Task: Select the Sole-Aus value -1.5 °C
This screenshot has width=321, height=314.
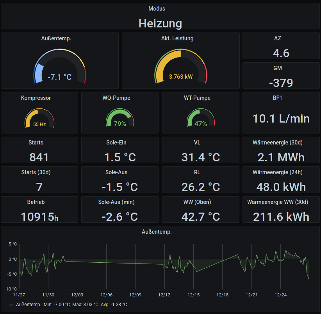Action: click(x=120, y=187)
